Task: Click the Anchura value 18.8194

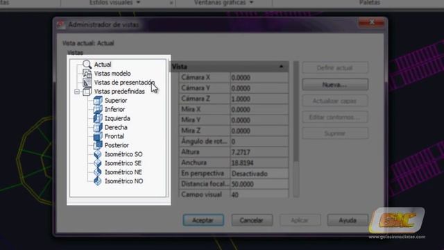Action: [x=259, y=162]
